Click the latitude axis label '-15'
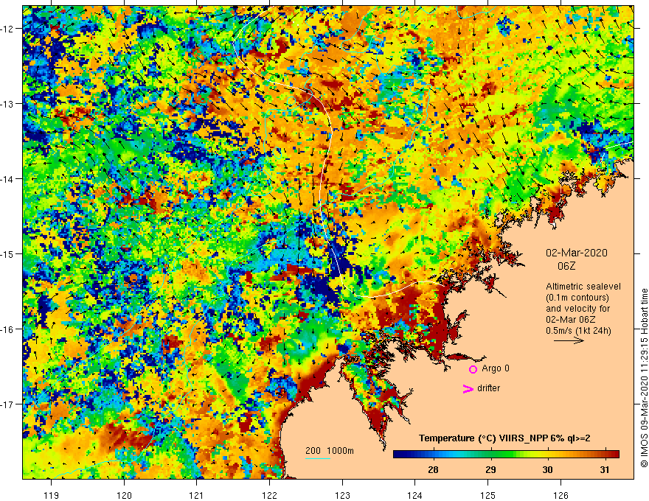Viewport: 649px width, 501px height. tap(8, 253)
